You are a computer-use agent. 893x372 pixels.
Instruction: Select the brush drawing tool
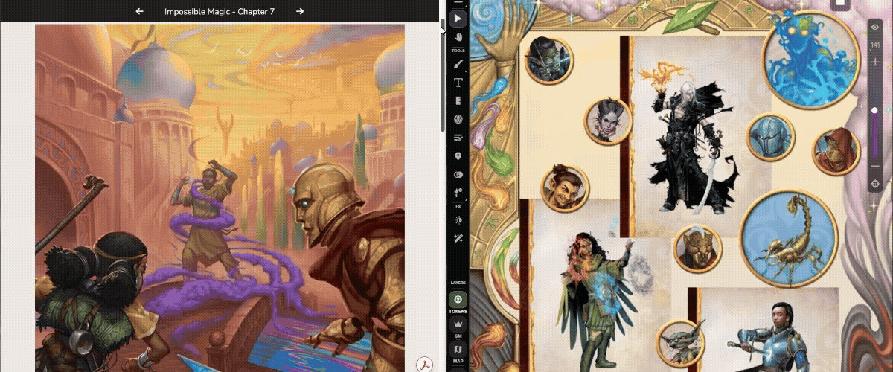[458, 64]
